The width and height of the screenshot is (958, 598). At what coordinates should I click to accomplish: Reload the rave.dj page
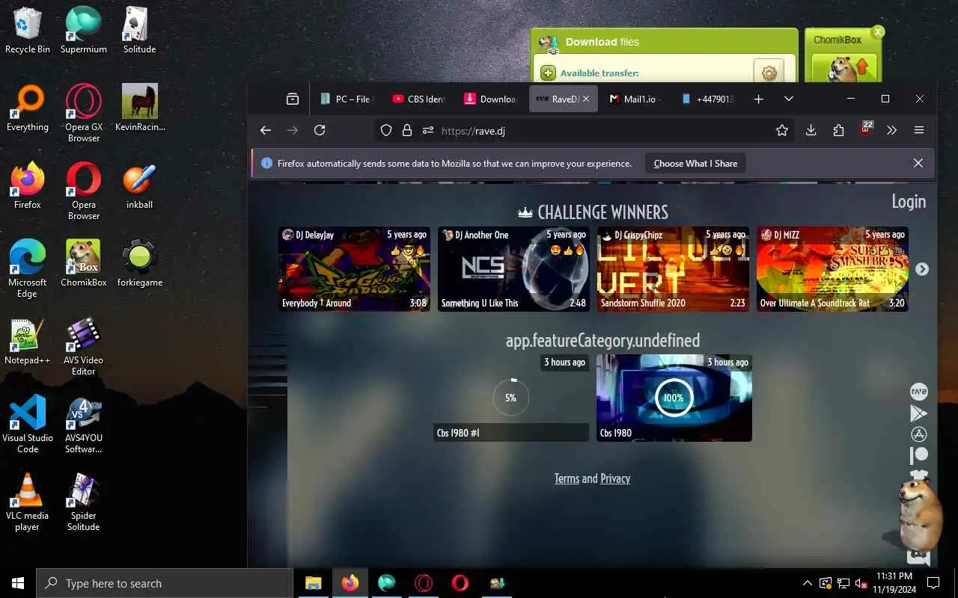click(x=320, y=130)
